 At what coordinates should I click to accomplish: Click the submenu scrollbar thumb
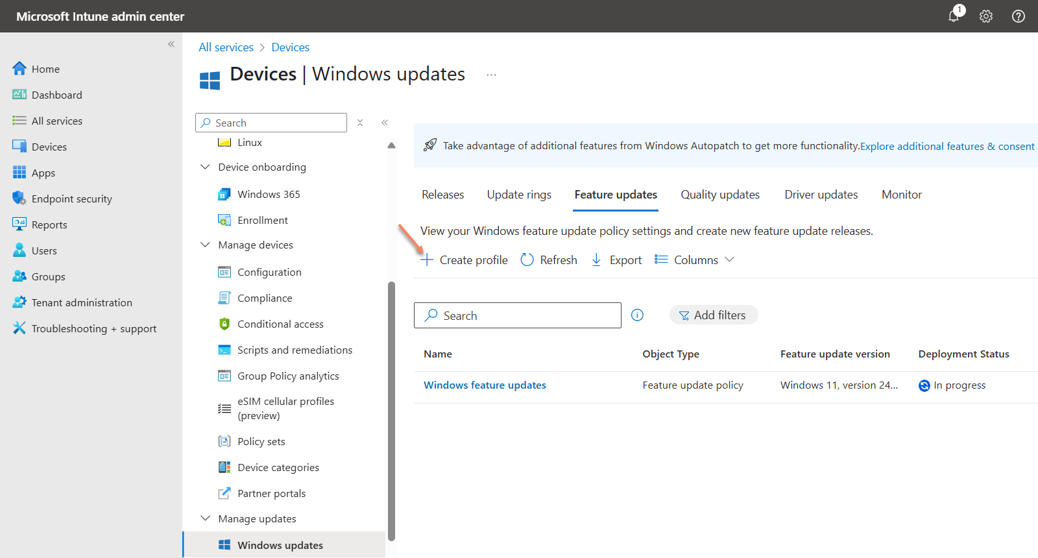click(391, 410)
